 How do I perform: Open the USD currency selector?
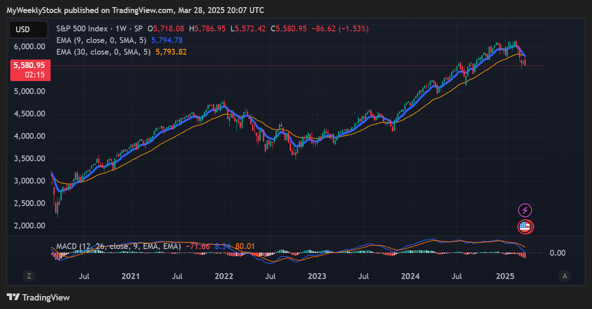[x=29, y=30]
